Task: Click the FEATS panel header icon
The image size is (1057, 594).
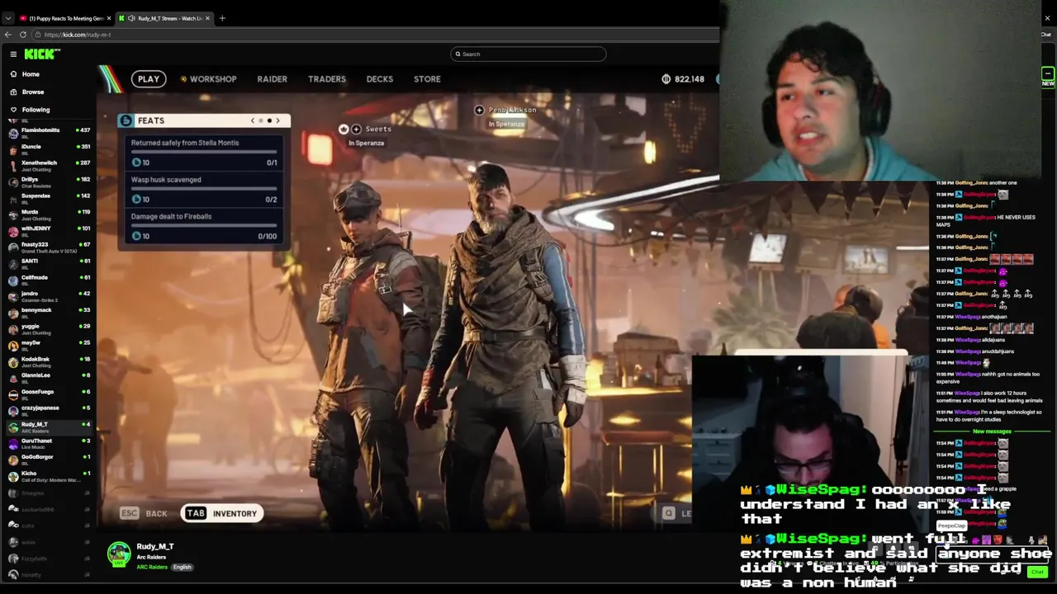Action: 126,120
